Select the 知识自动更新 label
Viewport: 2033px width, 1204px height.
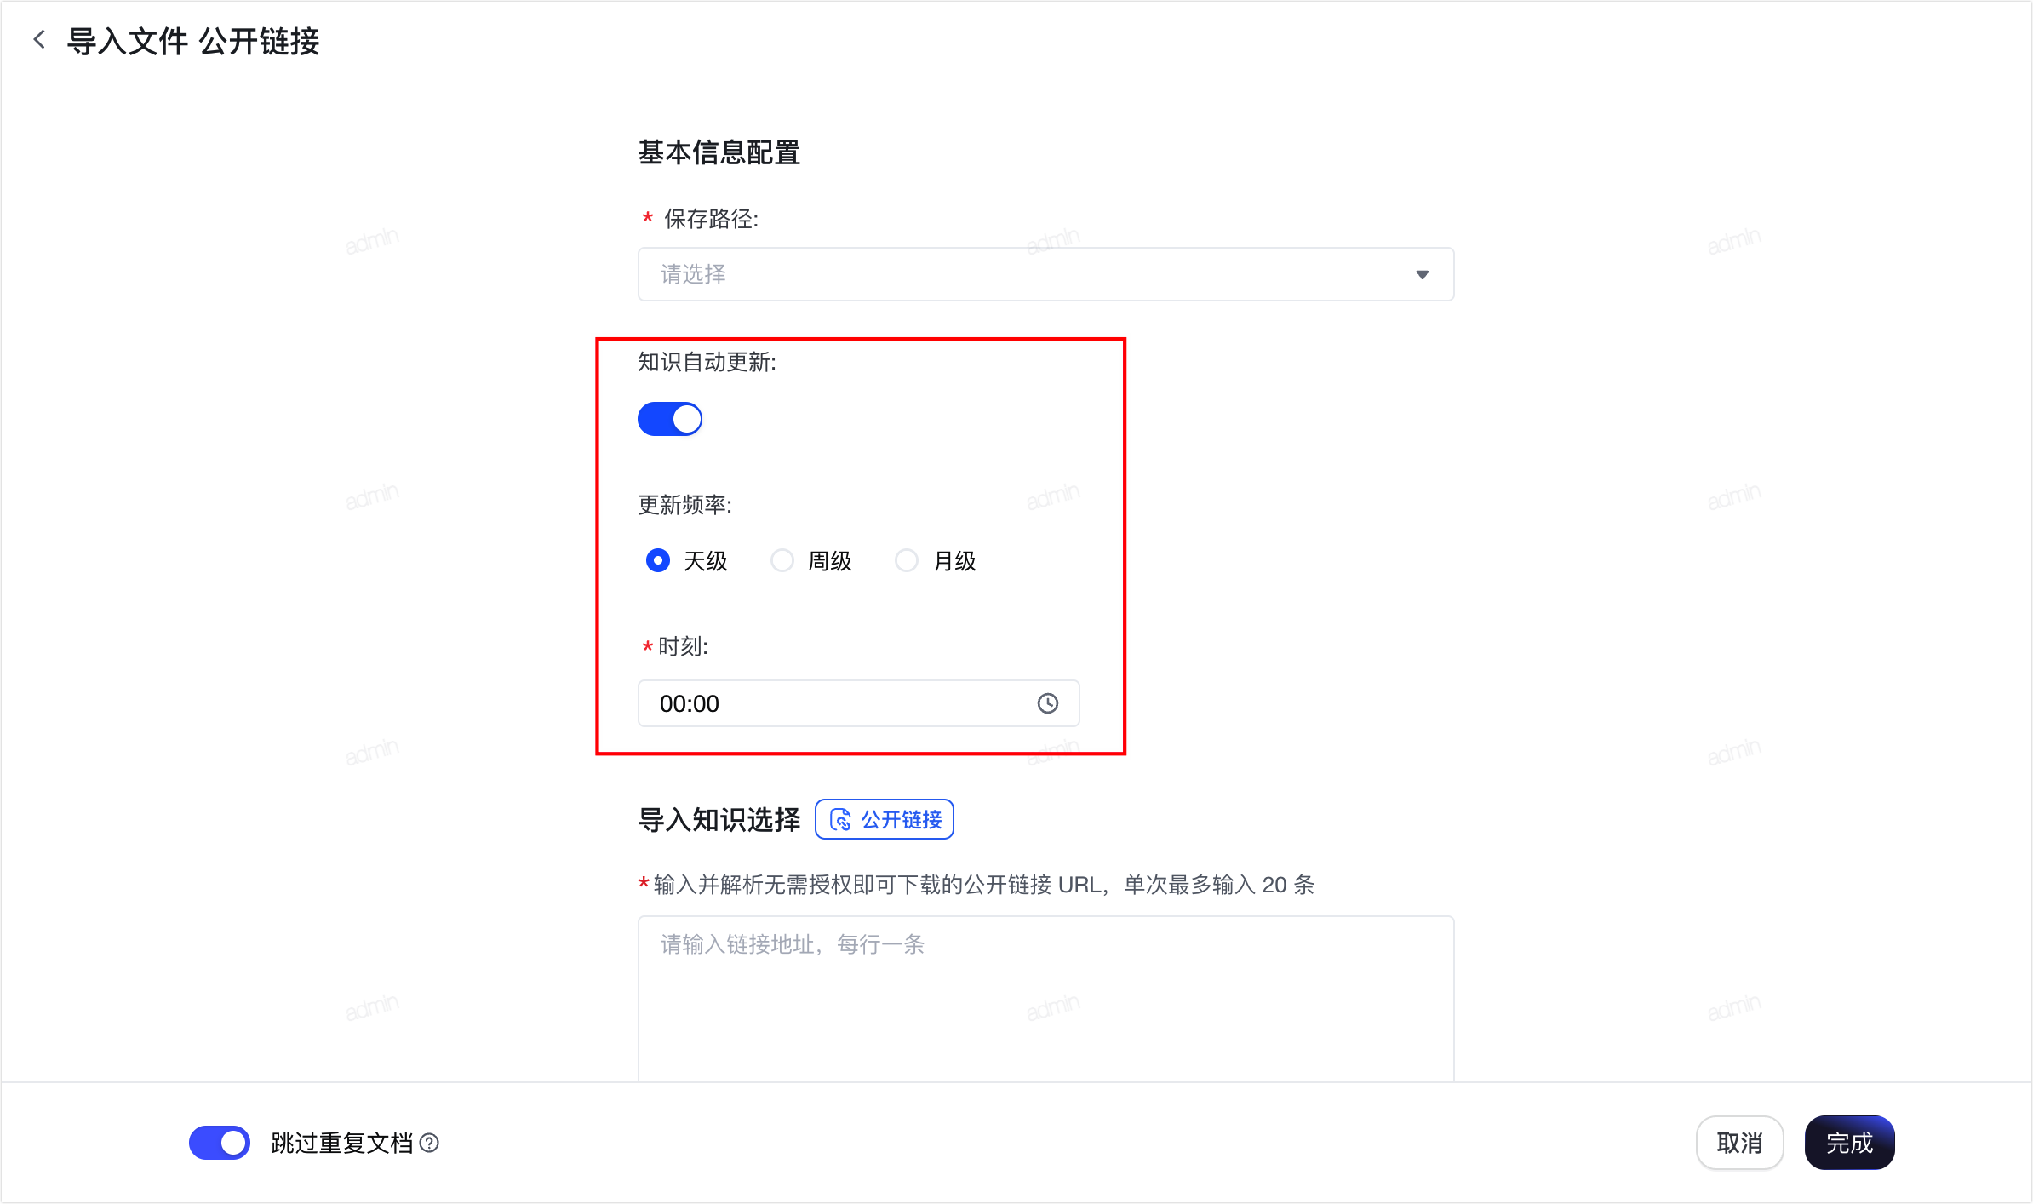pos(707,362)
